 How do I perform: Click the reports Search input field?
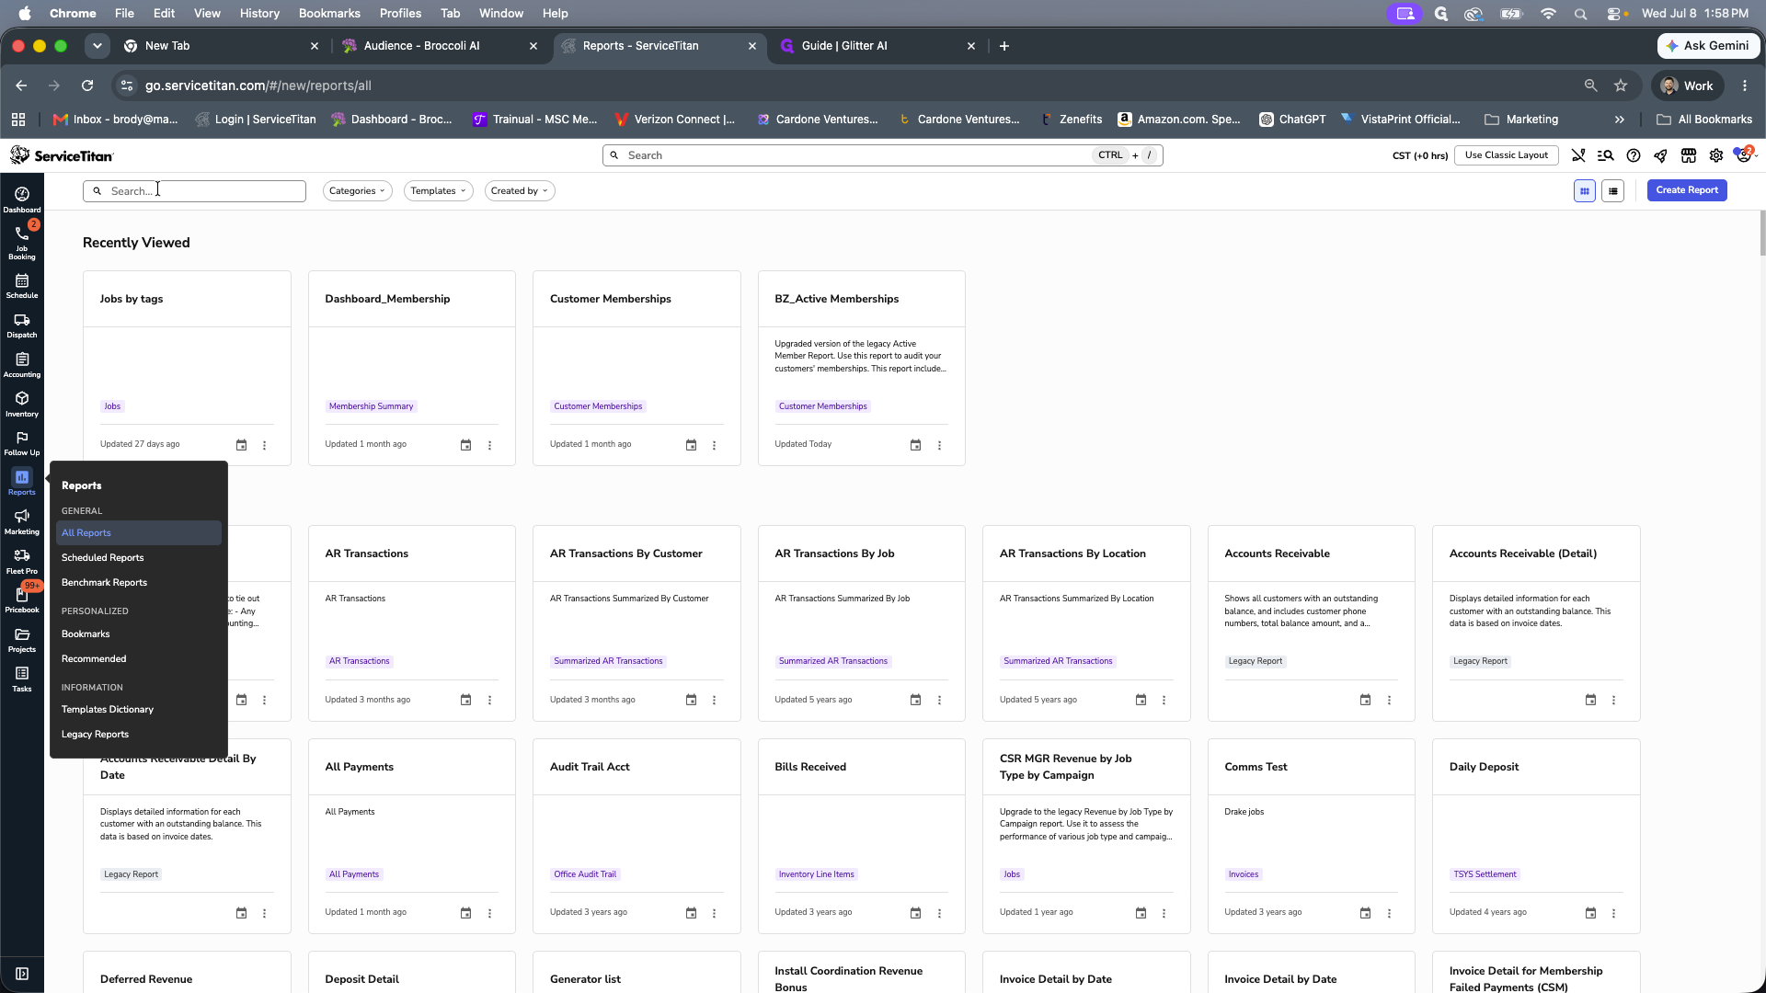click(x=194, y=191)
